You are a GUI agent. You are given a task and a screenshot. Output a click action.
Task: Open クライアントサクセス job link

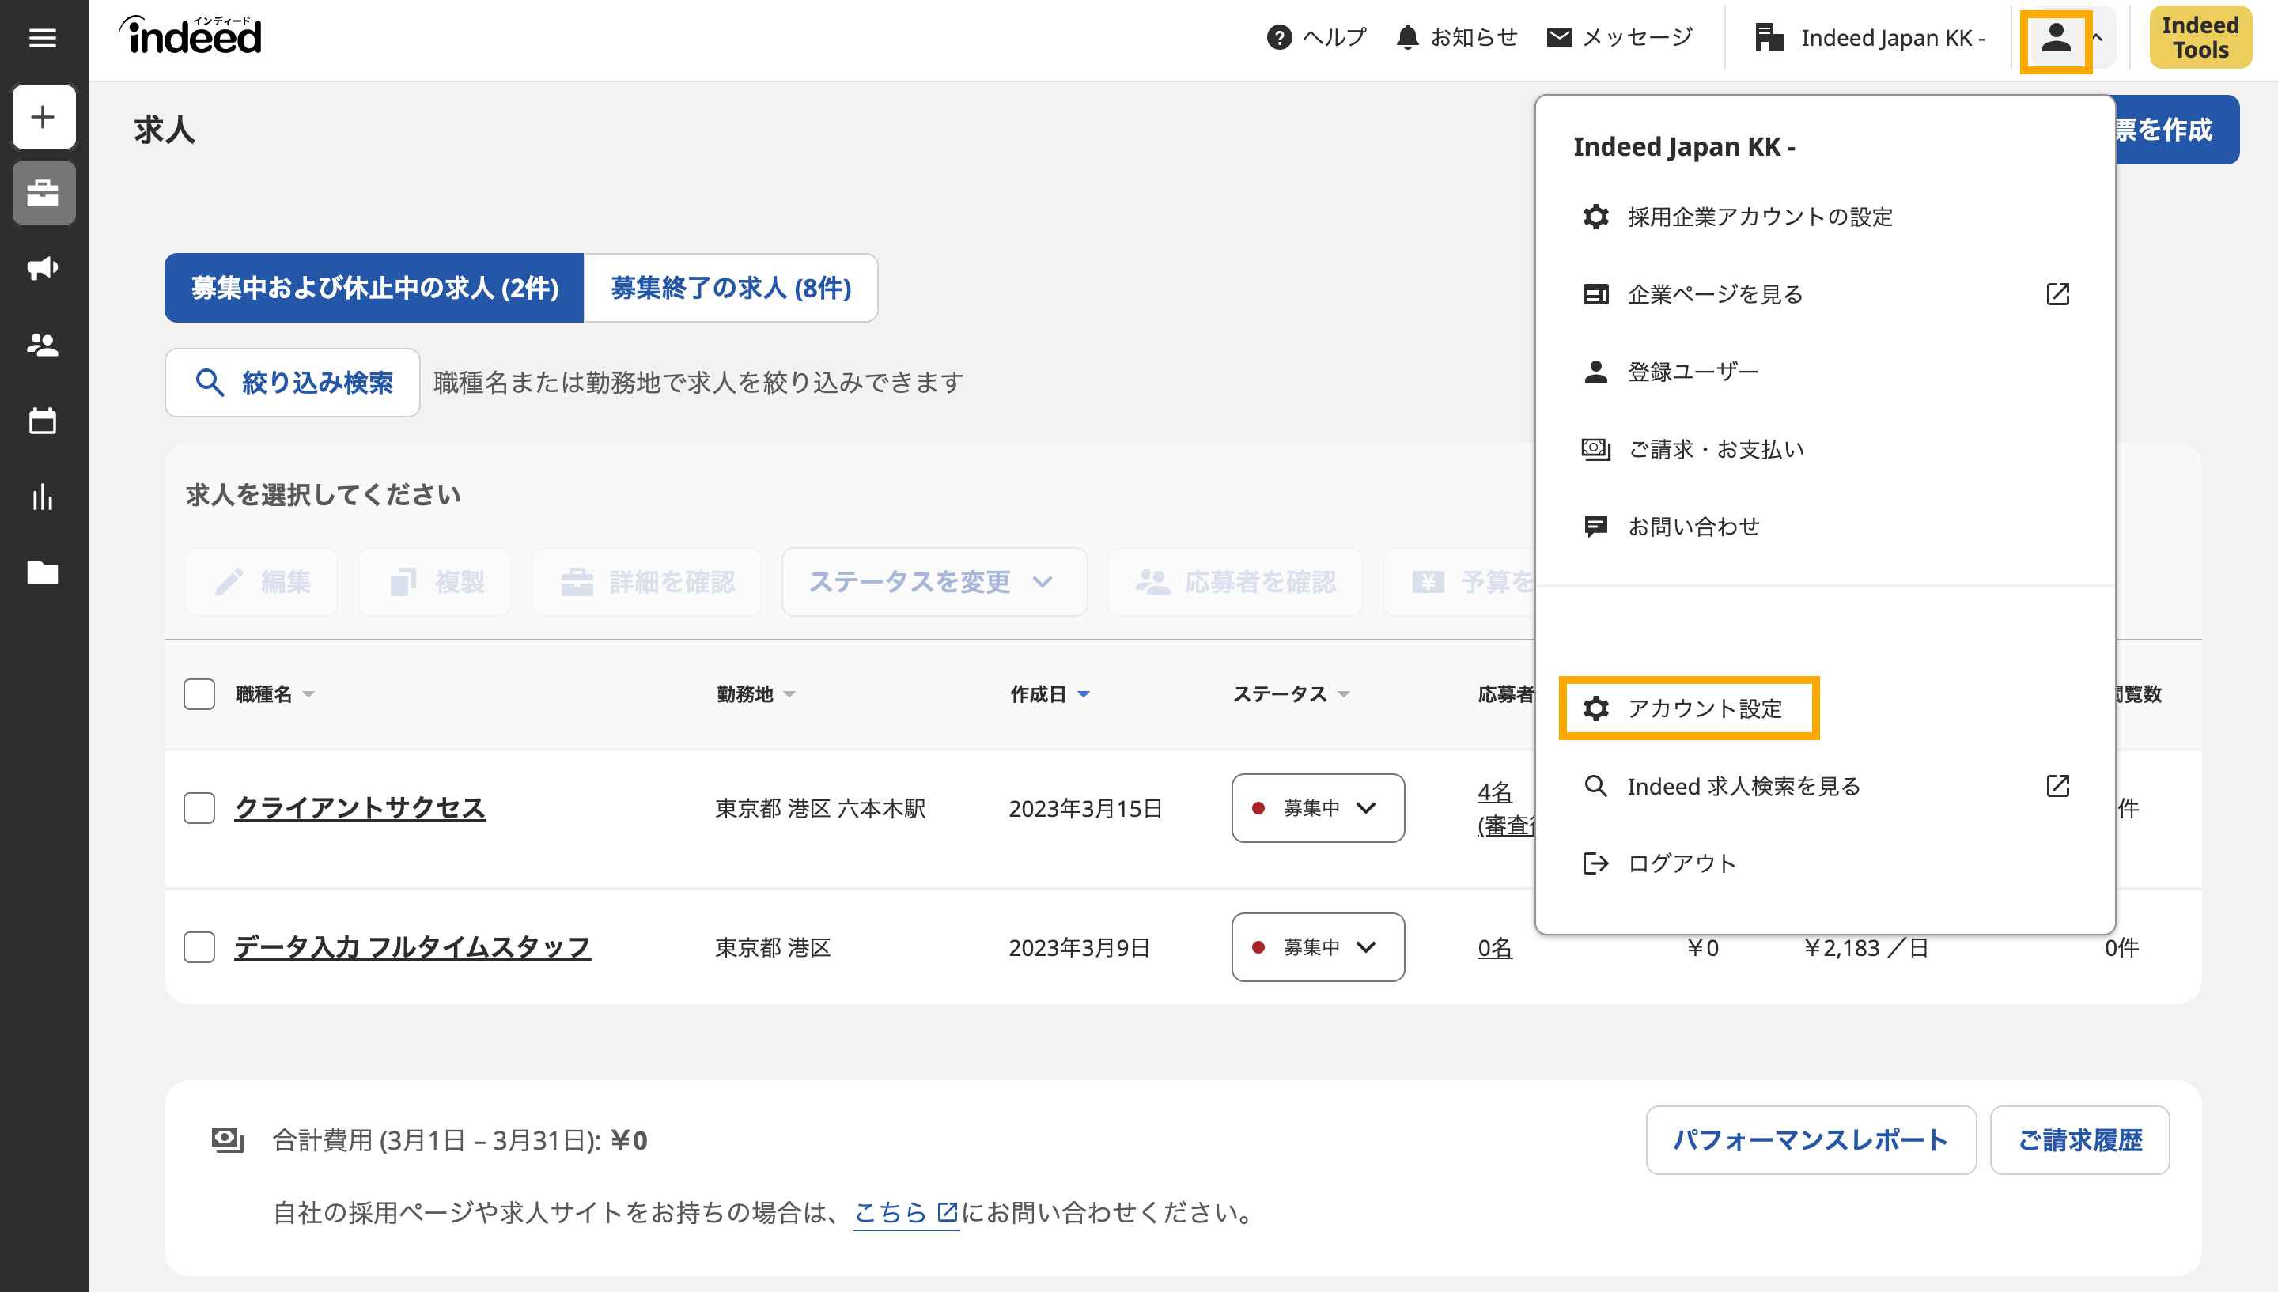359,807
